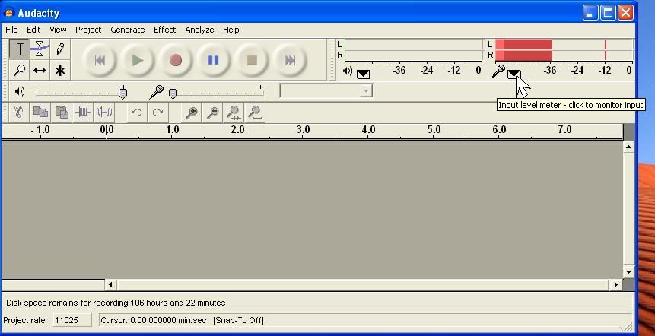Open the input source combo box
The height and width of the screenshot is (336, 655).
click(326, 91)
